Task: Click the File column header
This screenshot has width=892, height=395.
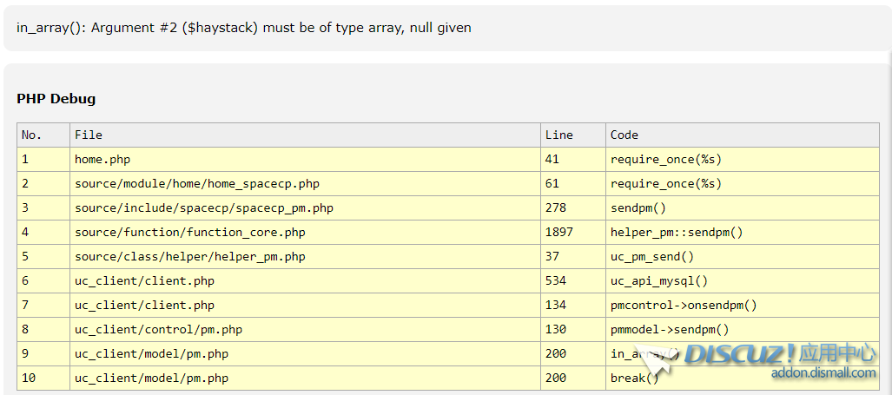Action: [x=89, y=135]
